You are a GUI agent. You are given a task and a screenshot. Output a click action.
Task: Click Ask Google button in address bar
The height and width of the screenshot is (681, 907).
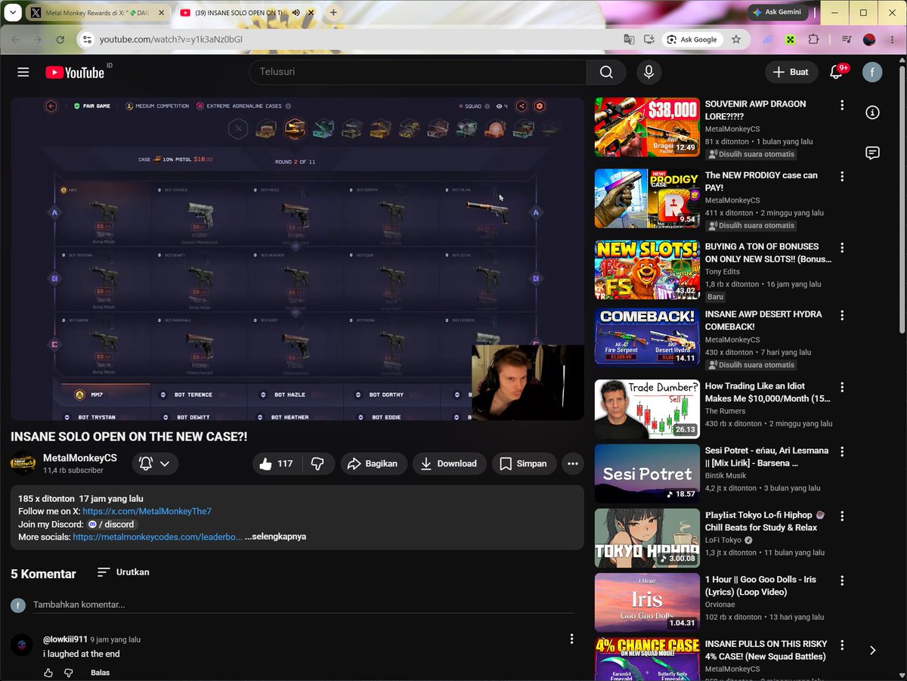692,39
